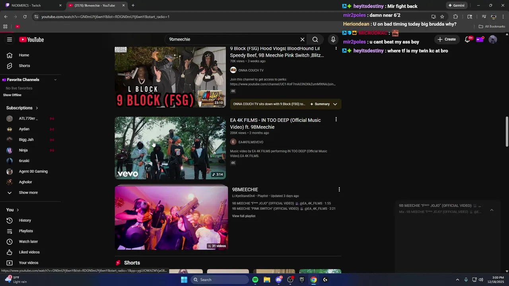The width and height of the screenshot is (509, 286).
Task: Open the YouTube account avatar
Action: [493, 39]
